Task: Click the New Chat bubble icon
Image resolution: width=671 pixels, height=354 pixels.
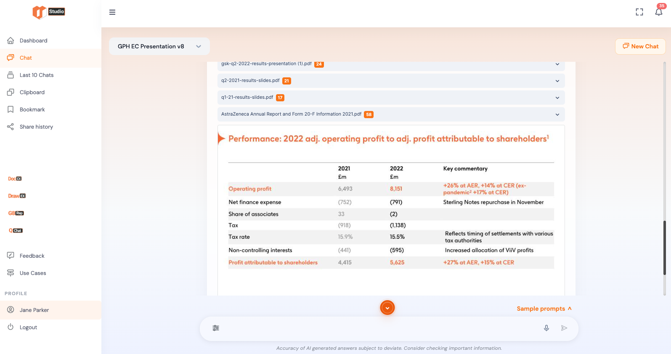Action: click(x=626, y=46)
